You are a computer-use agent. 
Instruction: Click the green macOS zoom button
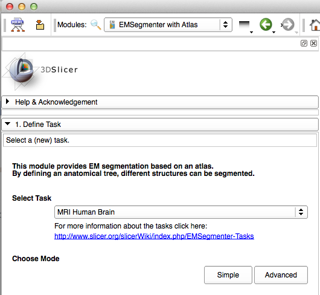[34, 7]
